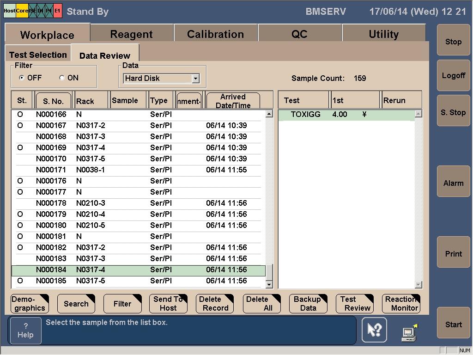This screenshot has height=355, width=473.
Task: Select sample row N000185
Action: pyautogui.click(x=139, y=281)
